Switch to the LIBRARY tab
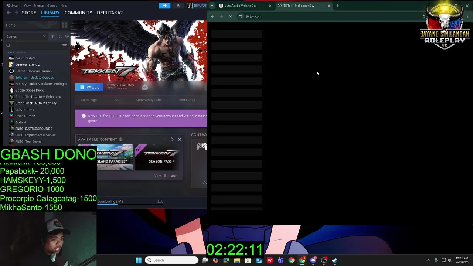473x266 pixels. click(50, 13)
